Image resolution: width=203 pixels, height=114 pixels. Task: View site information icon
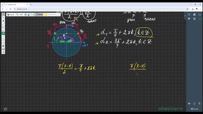(15, 9)
